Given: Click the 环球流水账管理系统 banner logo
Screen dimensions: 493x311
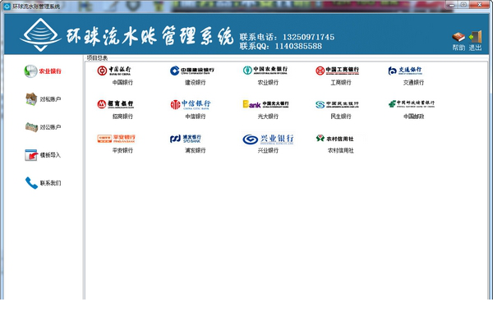Looking at the screenshot, I should pyautogui.click(x=40, y=34).
